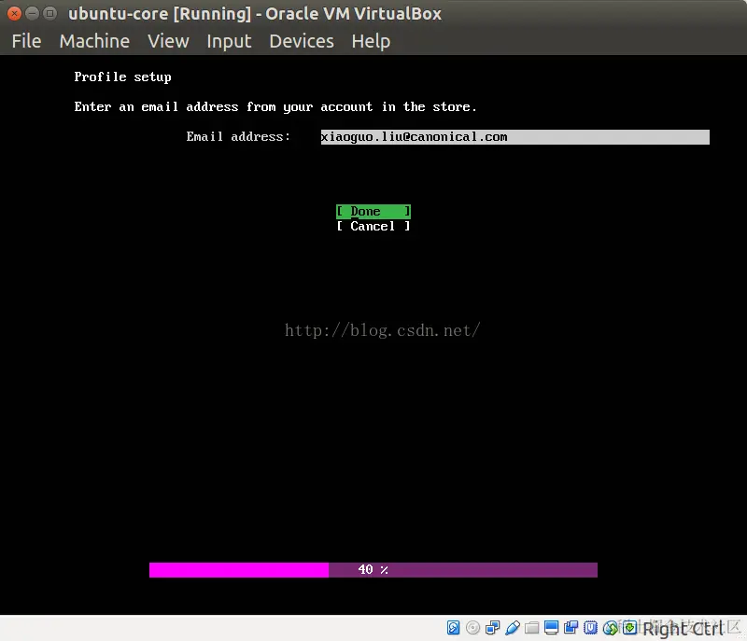Click the 'Email address:' label
Image resolution: width=747 pixels, height=641 pixels.
[238, 137]
